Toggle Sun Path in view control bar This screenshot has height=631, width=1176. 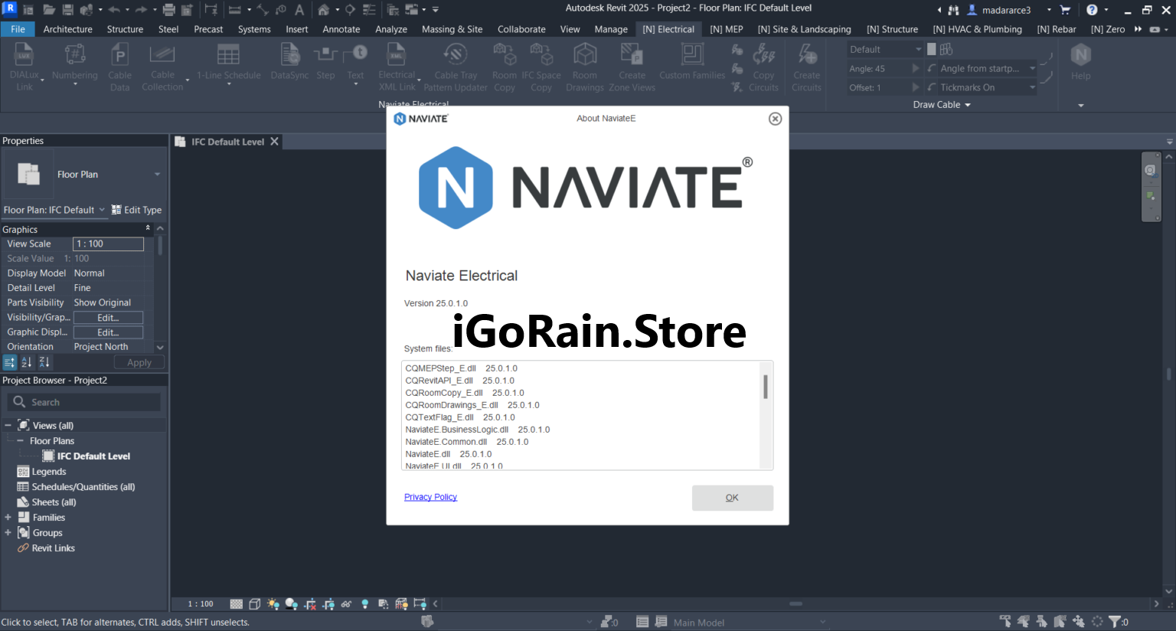[x=273, y=604]
